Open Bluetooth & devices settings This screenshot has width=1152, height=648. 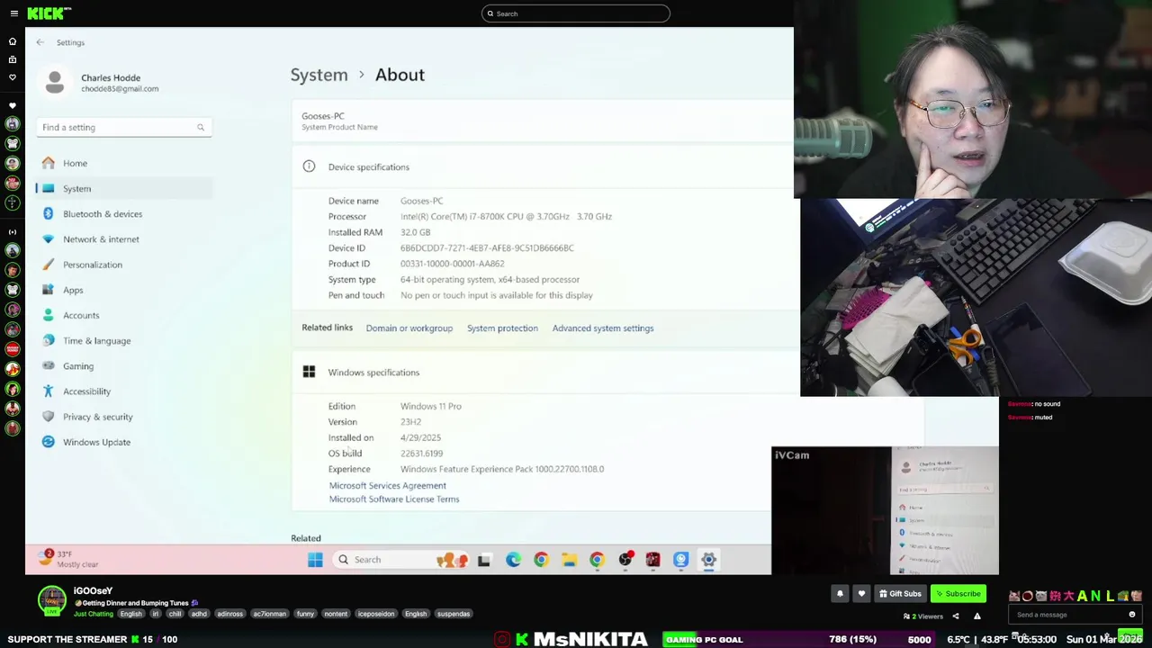(x=123, y=213)
